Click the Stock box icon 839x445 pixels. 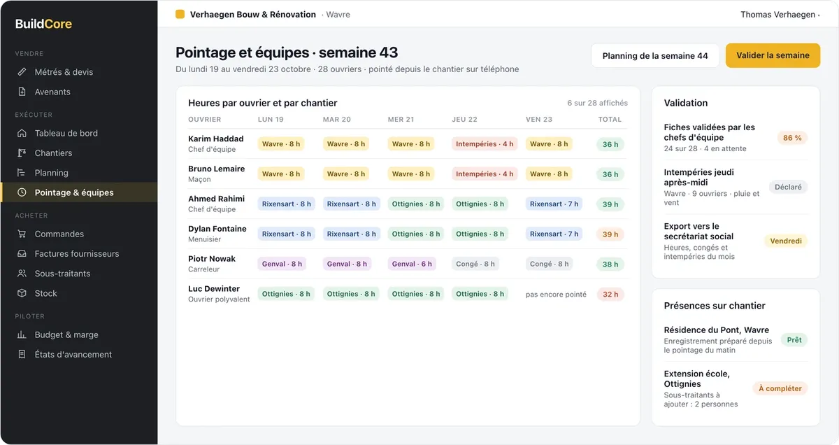pos(22,293)
